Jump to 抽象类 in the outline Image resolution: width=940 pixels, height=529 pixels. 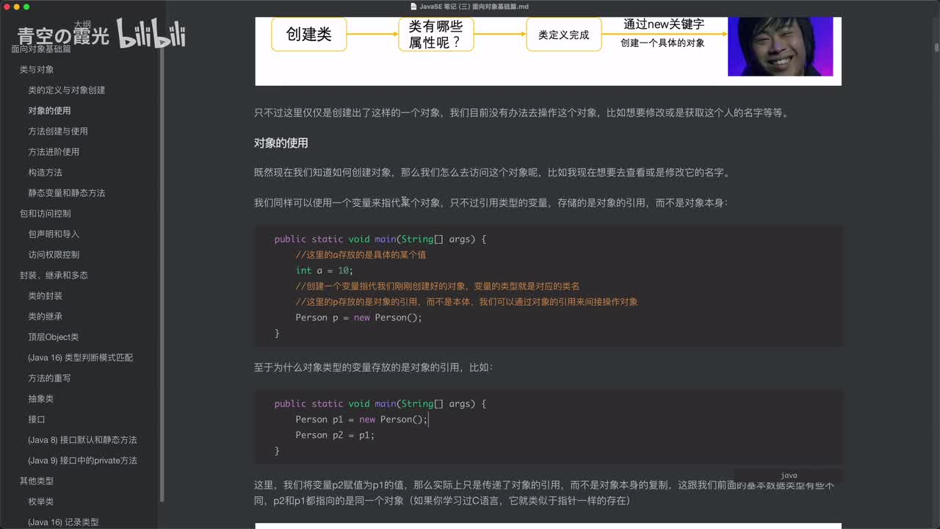pos(41,399)
